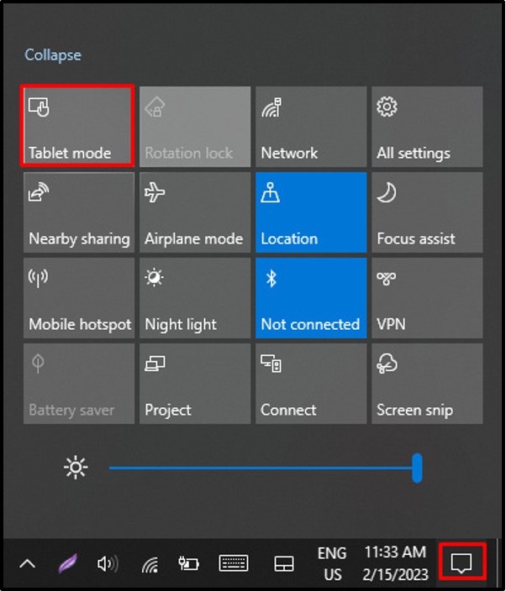Enable Tablet mode tile
Image resolution: width=506 pixels, height=591 pixels.
pyautogui.click(x=78, y=126)
